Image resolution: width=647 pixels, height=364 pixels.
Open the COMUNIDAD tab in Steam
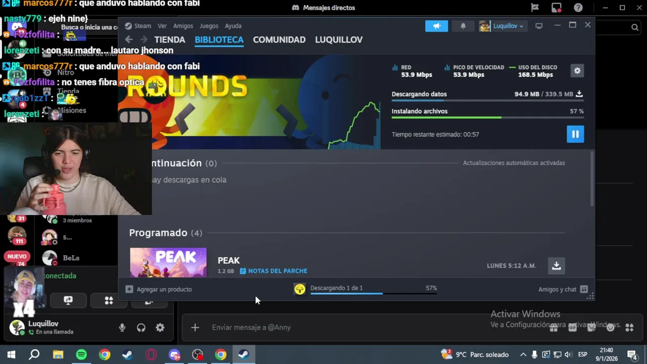279,39
